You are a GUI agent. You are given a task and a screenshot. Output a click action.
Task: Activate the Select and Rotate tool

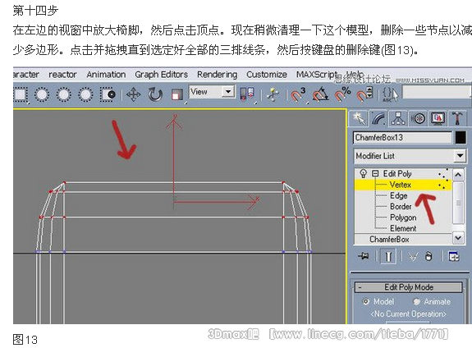point(155,95)
